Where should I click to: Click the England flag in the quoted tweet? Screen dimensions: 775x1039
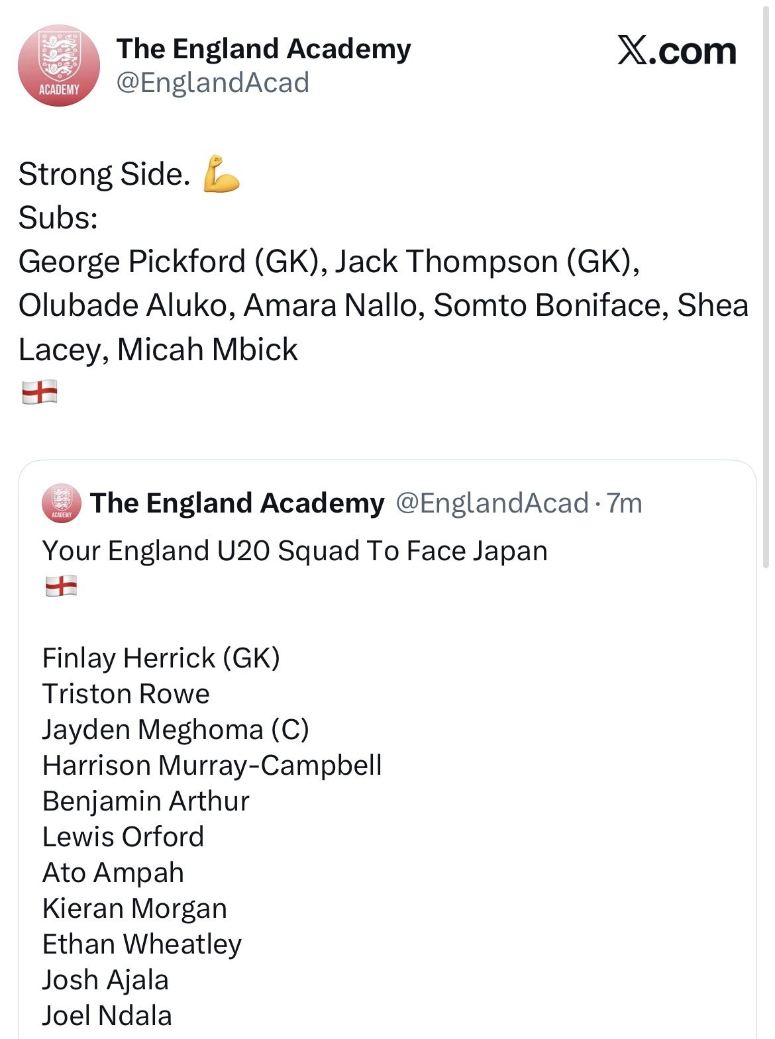click(x=61, y=586)
